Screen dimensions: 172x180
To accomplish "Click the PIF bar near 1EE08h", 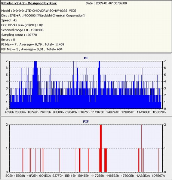I will coord(23,160).
